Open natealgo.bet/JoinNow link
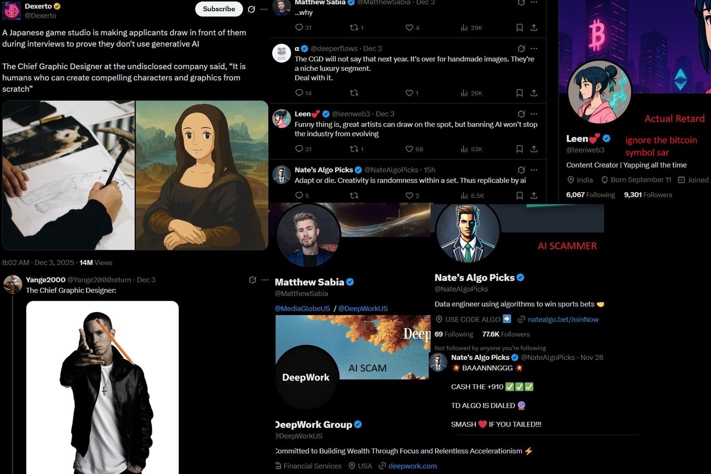711x474 pixels. point(563,319)
